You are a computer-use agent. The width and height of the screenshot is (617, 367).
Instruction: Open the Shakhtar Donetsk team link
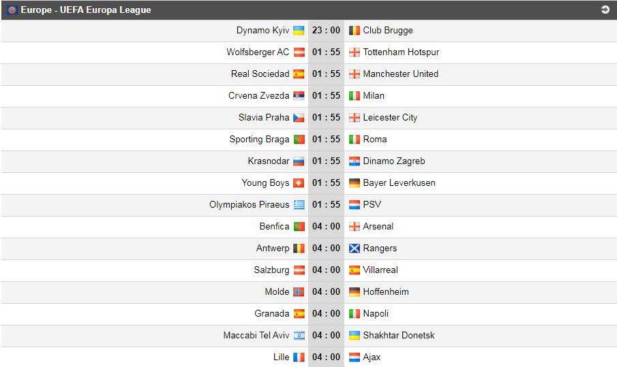coord(399,336)
